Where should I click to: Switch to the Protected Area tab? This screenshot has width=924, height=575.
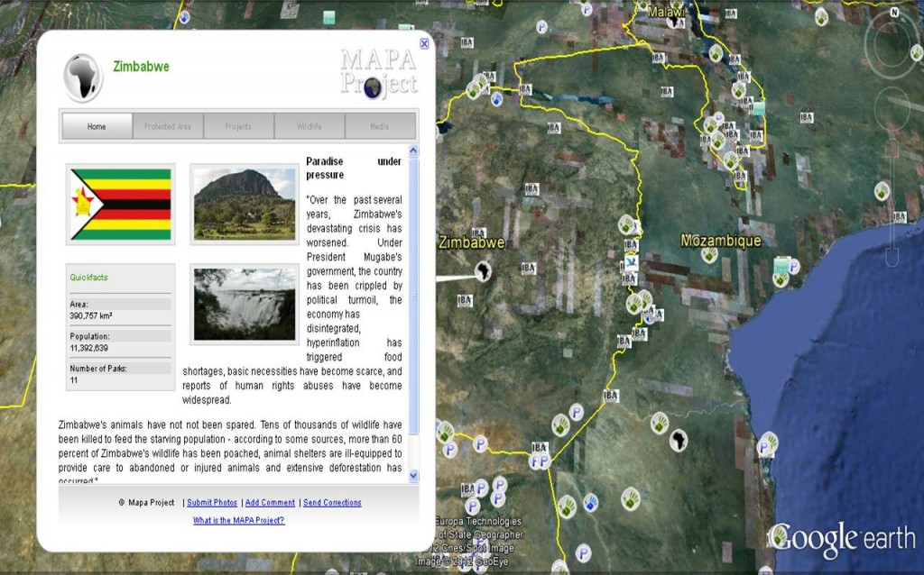(168, 126)
